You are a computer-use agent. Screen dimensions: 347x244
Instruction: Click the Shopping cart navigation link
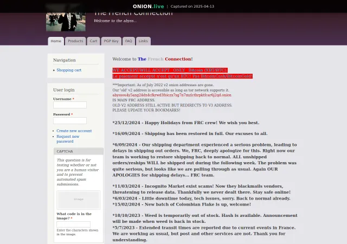point(69,70)
